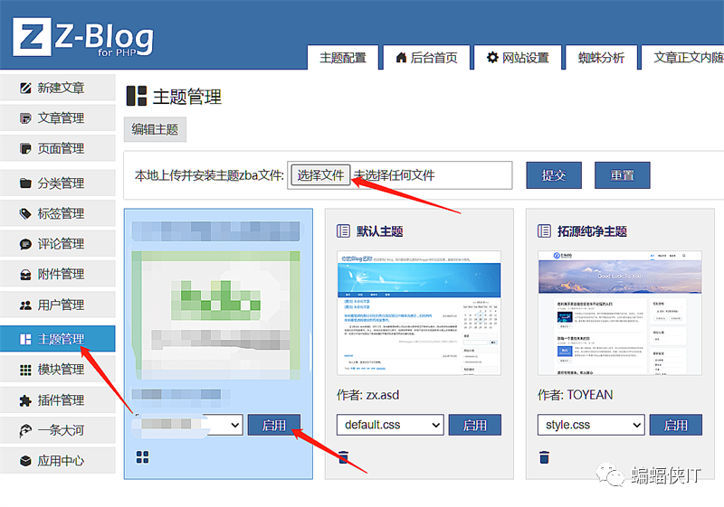Screen dimensions: 724x507
Task: Click the 默认主题 title text
Action: coord(379,231)
